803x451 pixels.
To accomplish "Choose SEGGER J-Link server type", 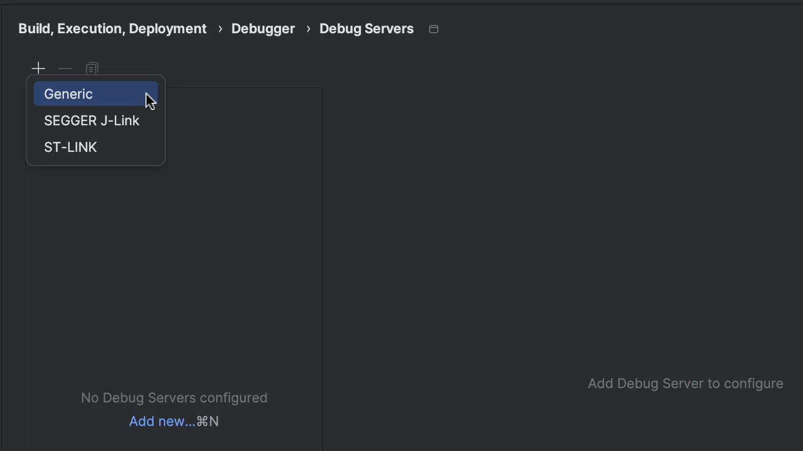I will [92, 121].
